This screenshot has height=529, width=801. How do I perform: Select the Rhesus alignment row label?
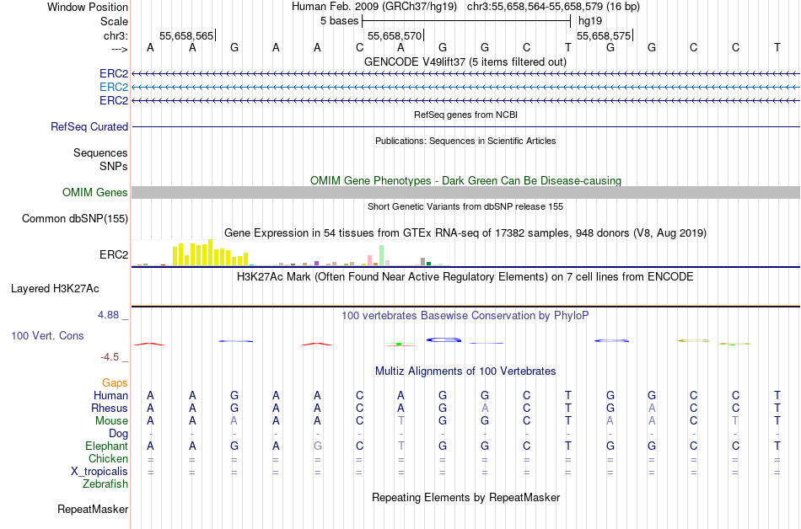tap(110, 408)
